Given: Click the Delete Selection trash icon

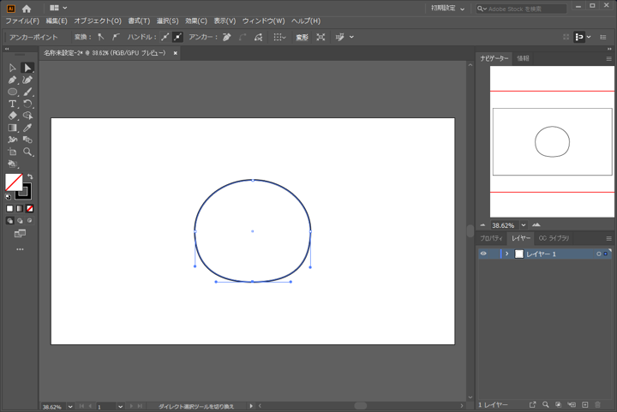Looking at the screenshot, I should coord(598,404).
